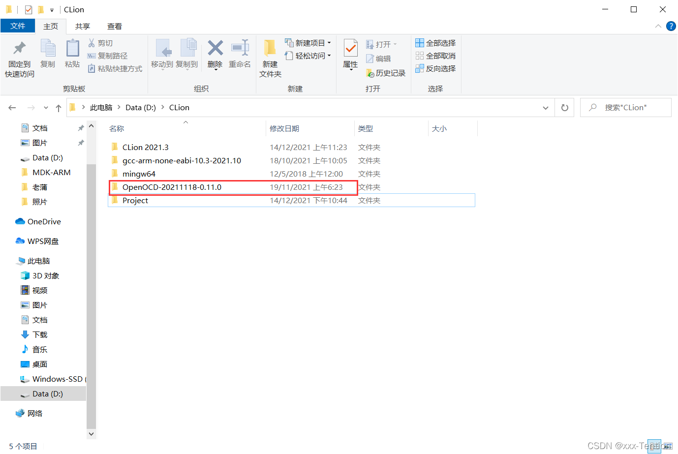Switch to the Home ribbon tab
Viewport: 678px width, 454px height.
click(51, 26)
